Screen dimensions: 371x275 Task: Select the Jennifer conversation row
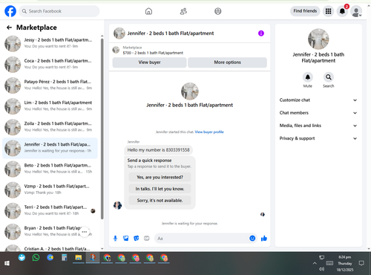point(50,148)
